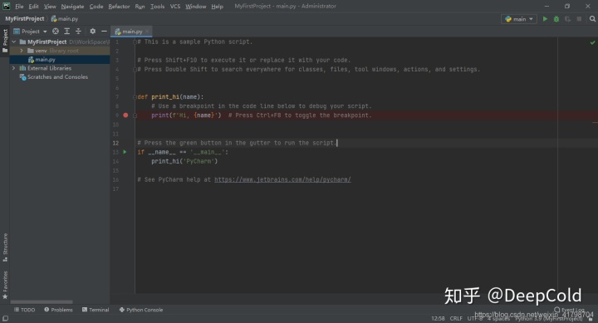Click main.py breadcrumb in navigation bar
598x323 pixels.
click(x=65, y=19)
